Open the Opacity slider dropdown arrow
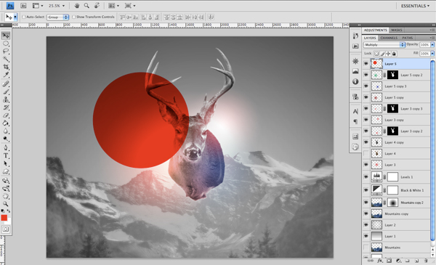This screenshot has height=265, width=436. [x=432, y=44]
